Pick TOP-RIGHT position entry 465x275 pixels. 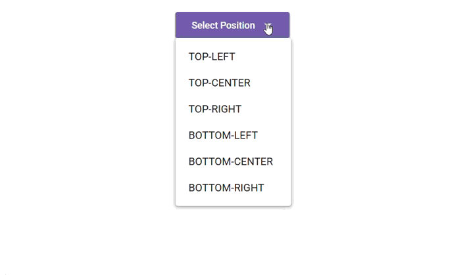(215, 110)
